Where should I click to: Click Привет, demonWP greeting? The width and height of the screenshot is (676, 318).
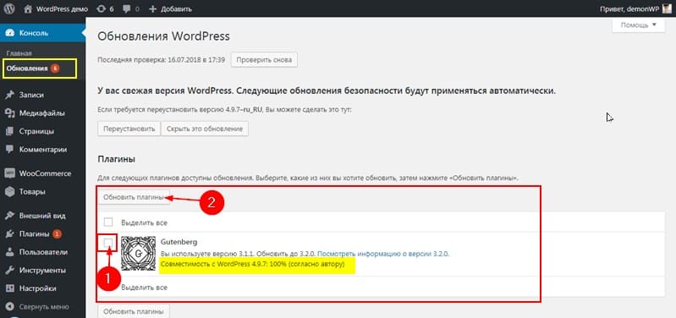coord(629,8)
